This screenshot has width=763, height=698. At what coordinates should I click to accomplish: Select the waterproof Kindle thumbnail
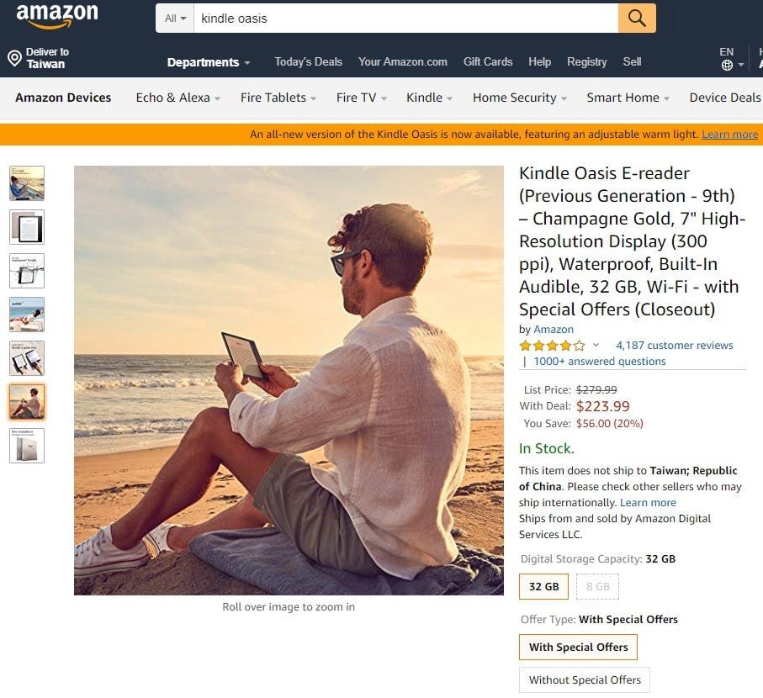tap(27, 271)
